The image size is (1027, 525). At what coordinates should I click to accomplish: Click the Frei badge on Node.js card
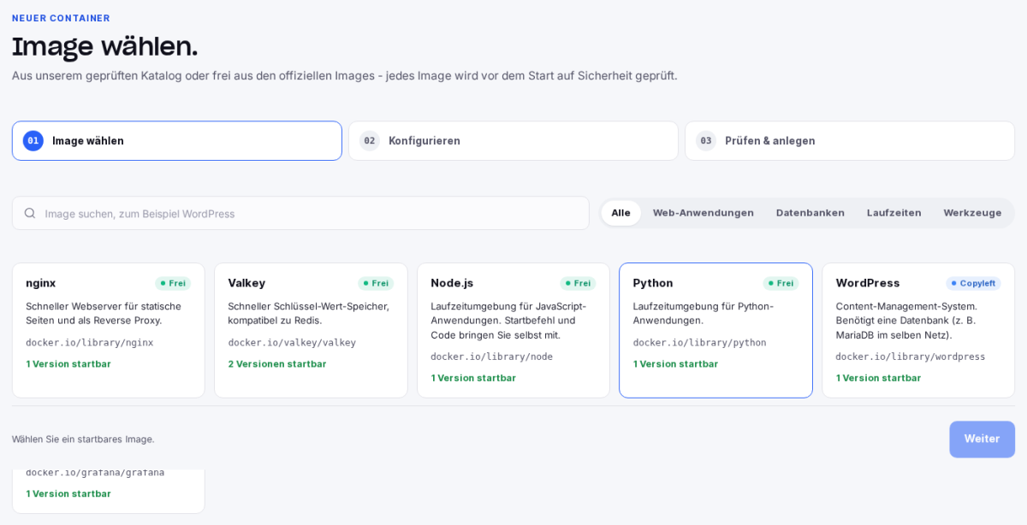(x=578, y=283)
